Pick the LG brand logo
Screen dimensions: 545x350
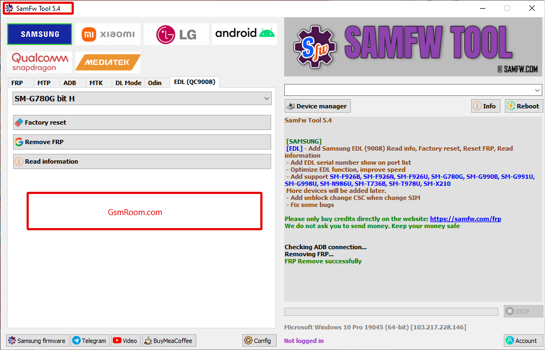176,34
